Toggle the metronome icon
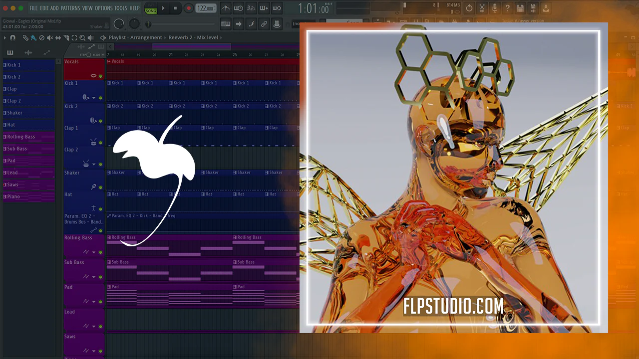Image resolution: width=639 pixels, height=359 pixels. coord(226,8)
